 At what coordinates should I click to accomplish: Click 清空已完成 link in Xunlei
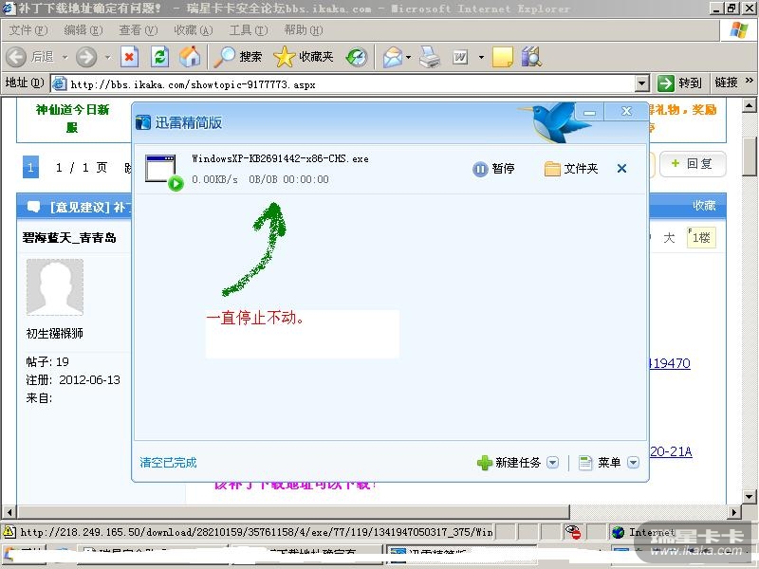tap(168, 463)
